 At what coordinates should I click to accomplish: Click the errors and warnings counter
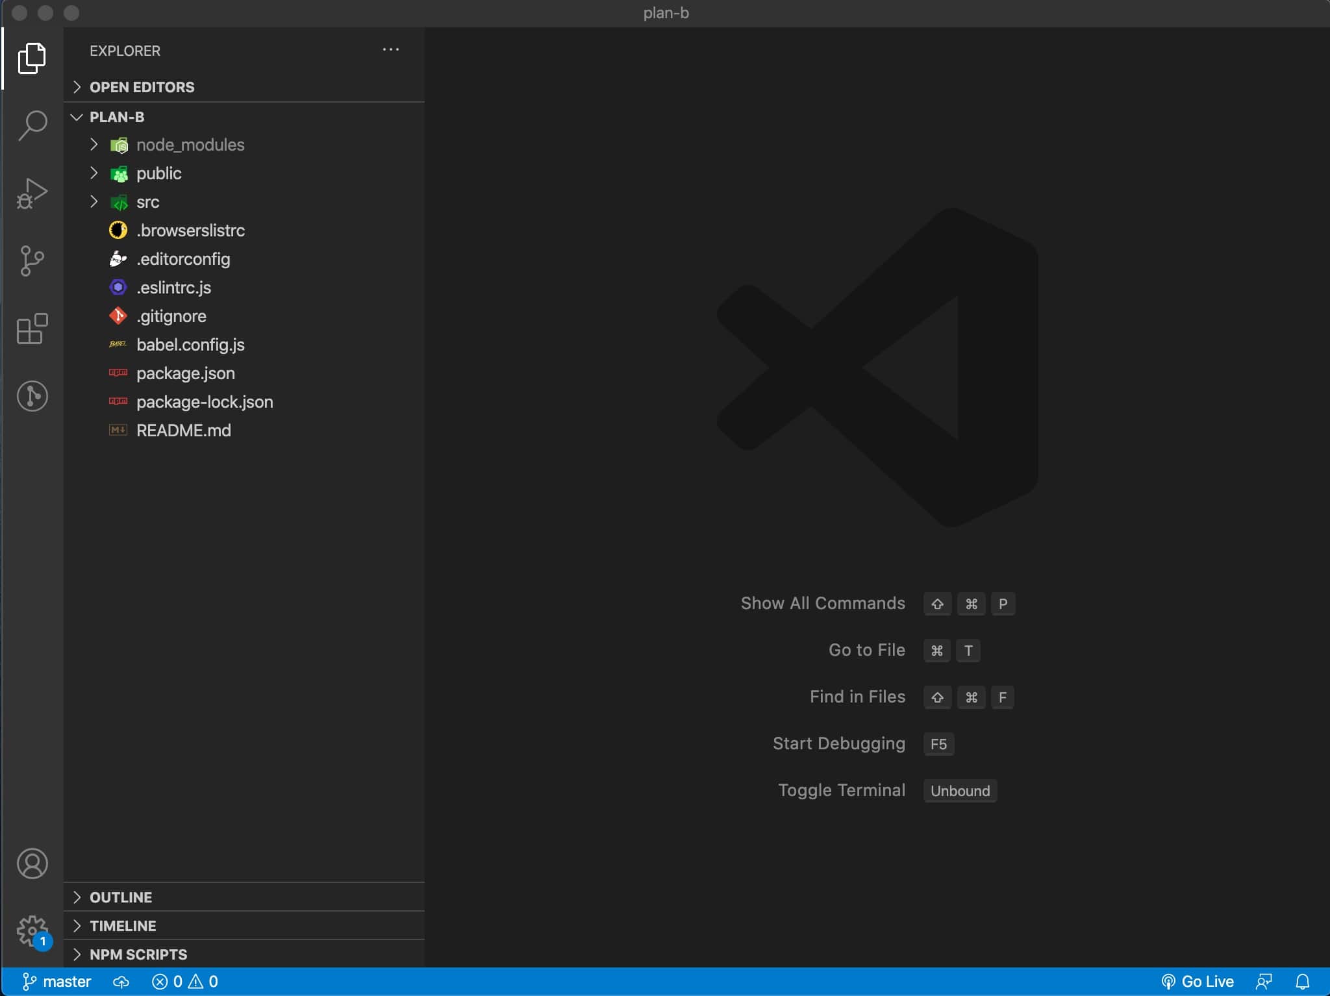tap(185, 981)
